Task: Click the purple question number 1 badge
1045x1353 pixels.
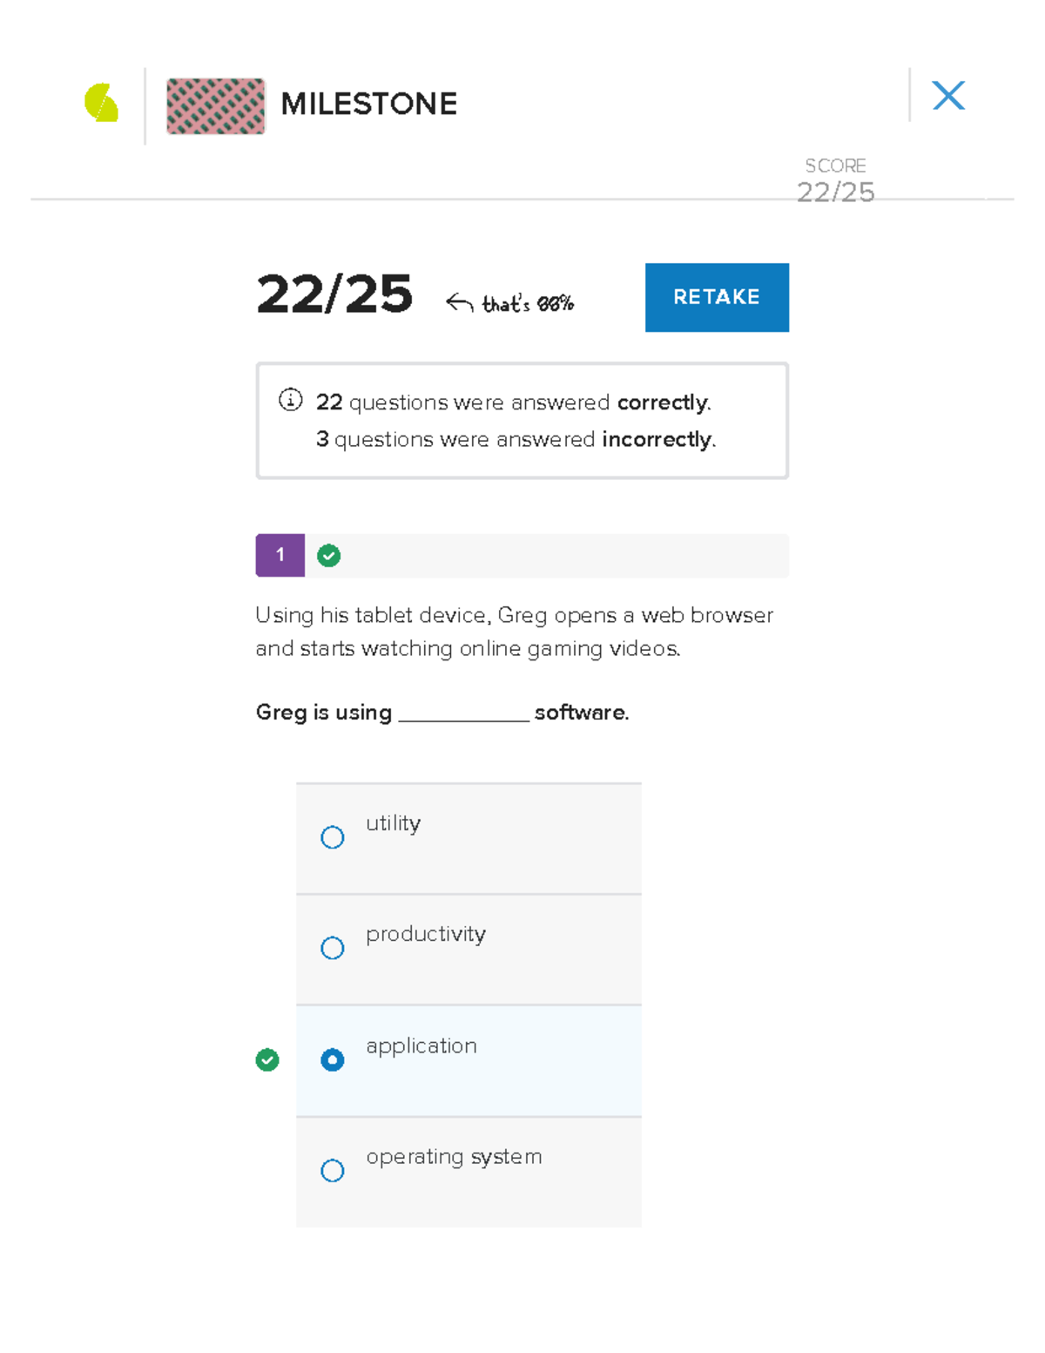Action: click(280, 555)
